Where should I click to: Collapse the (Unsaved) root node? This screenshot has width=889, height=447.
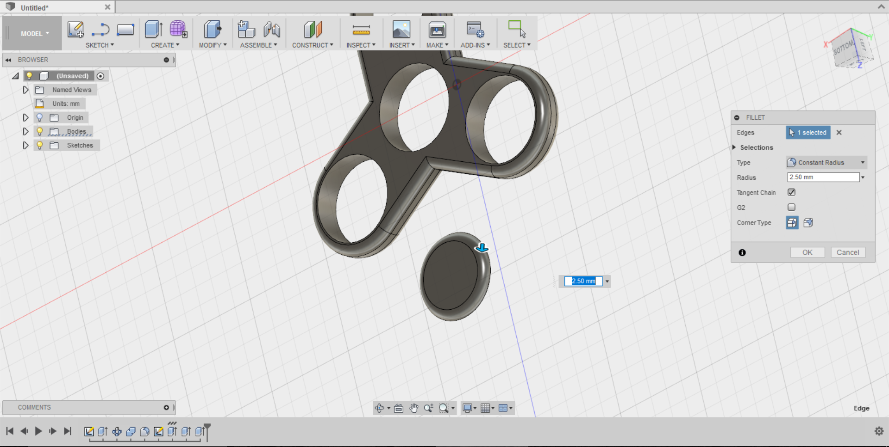(x=16, y=76)
